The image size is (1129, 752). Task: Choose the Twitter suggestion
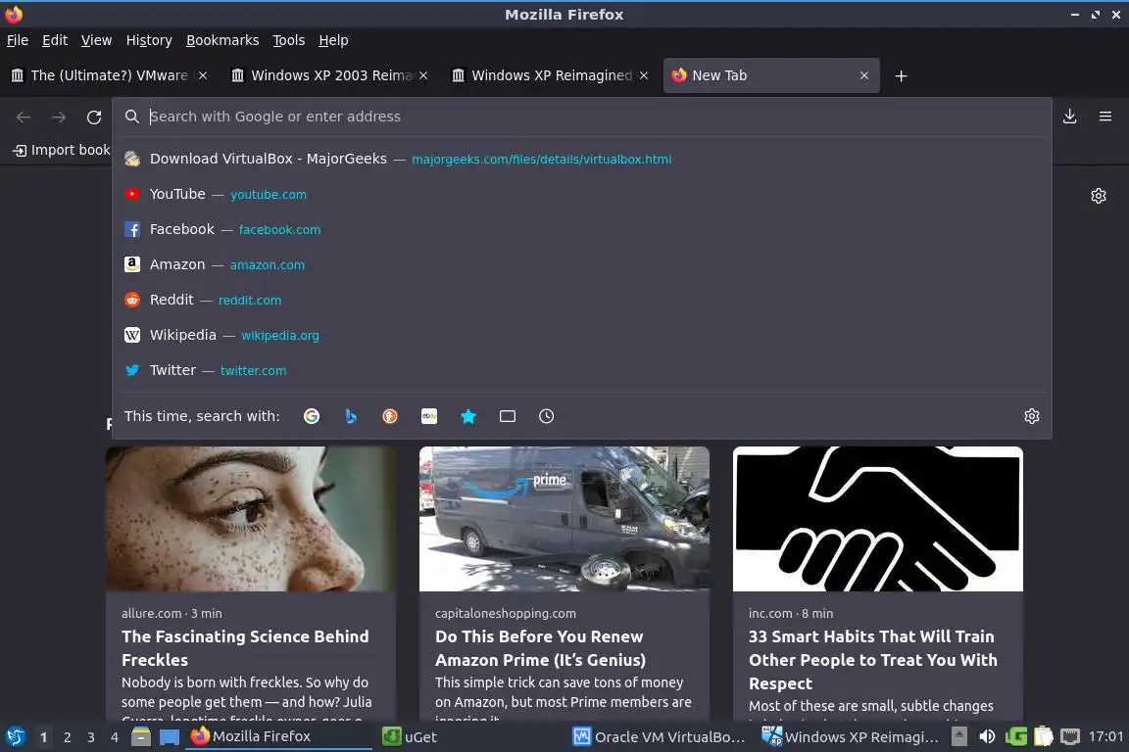click(x=582, y=370)
